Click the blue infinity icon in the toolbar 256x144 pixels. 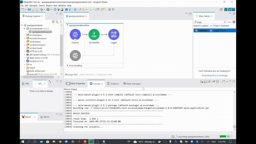(x=29, y=10)
